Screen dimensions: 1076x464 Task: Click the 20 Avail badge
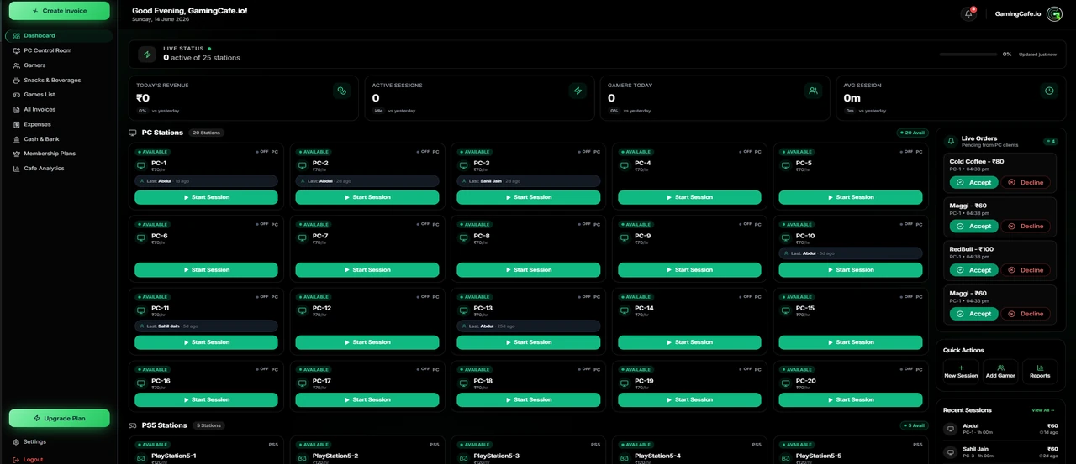click(912, 133)
